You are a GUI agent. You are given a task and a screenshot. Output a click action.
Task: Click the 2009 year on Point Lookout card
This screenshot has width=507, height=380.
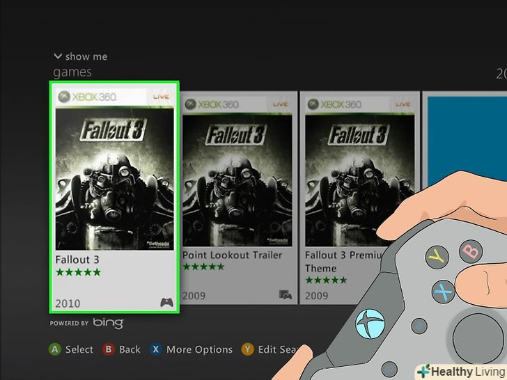click(x=194, y=296)
